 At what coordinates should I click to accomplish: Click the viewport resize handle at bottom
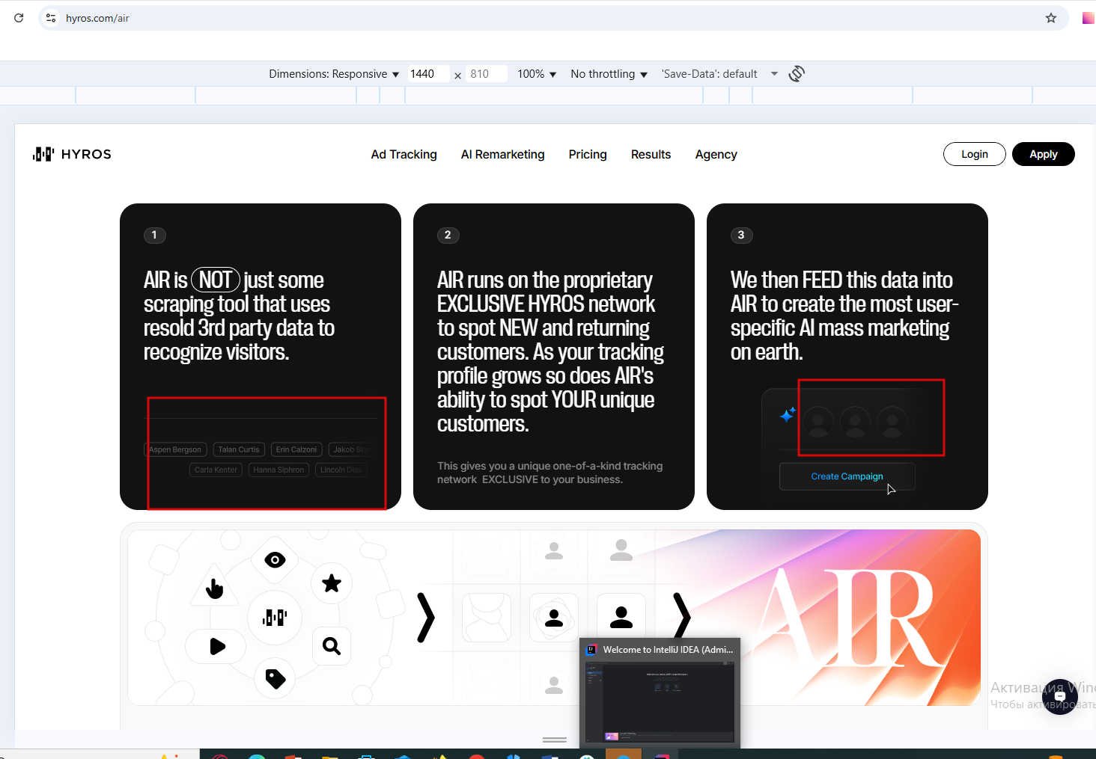554,740
